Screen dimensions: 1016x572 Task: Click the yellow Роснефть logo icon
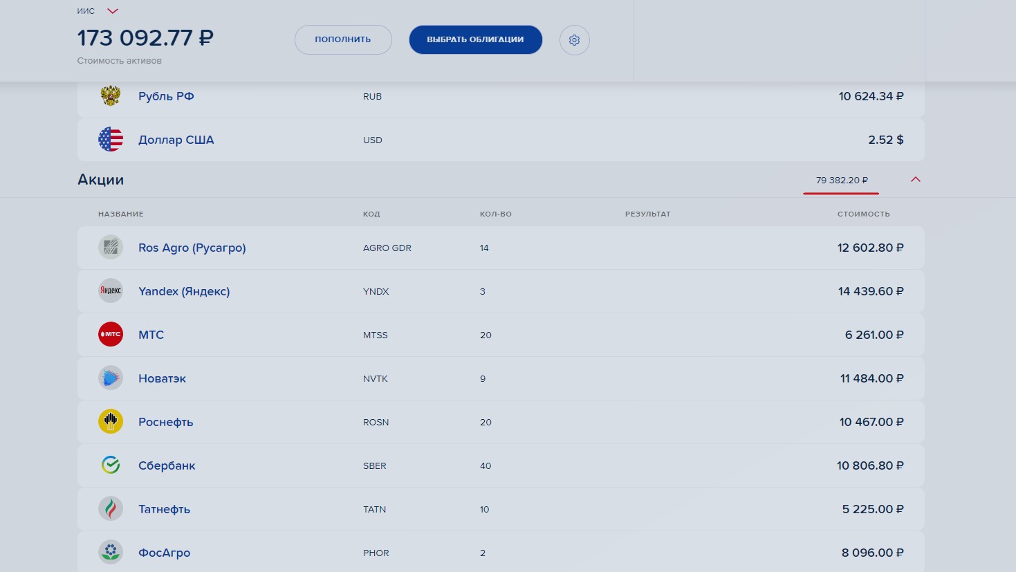[111, 421]
